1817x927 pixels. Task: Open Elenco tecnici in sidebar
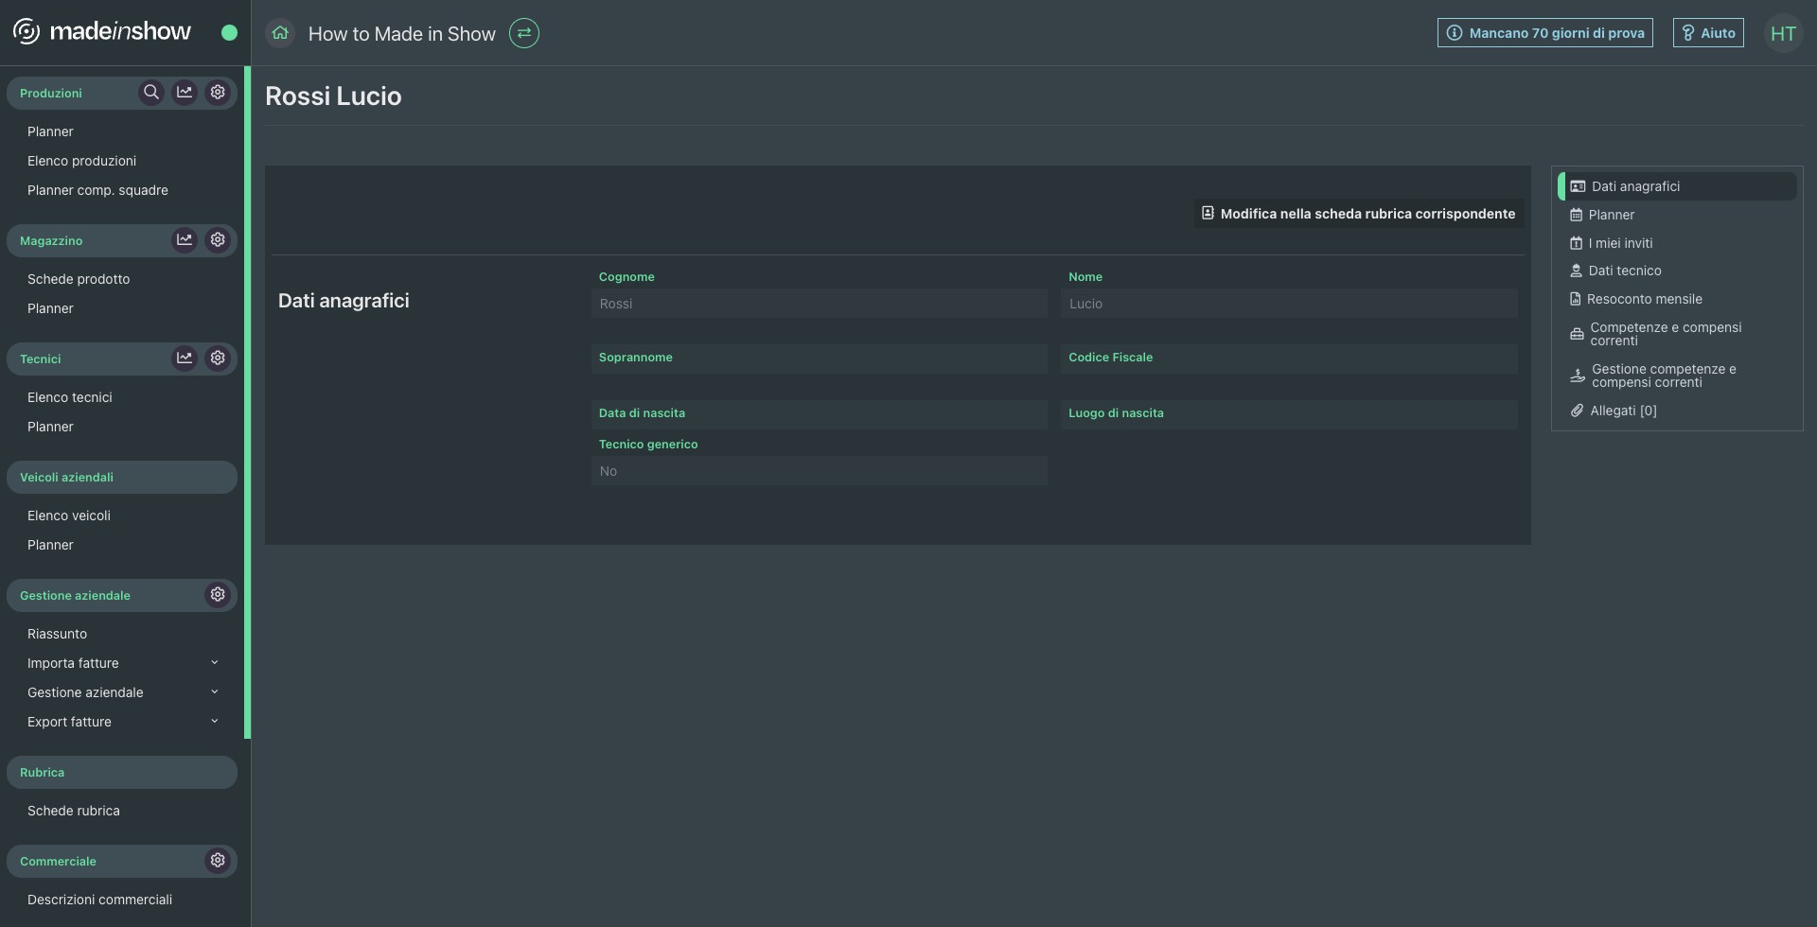point(70,397)
